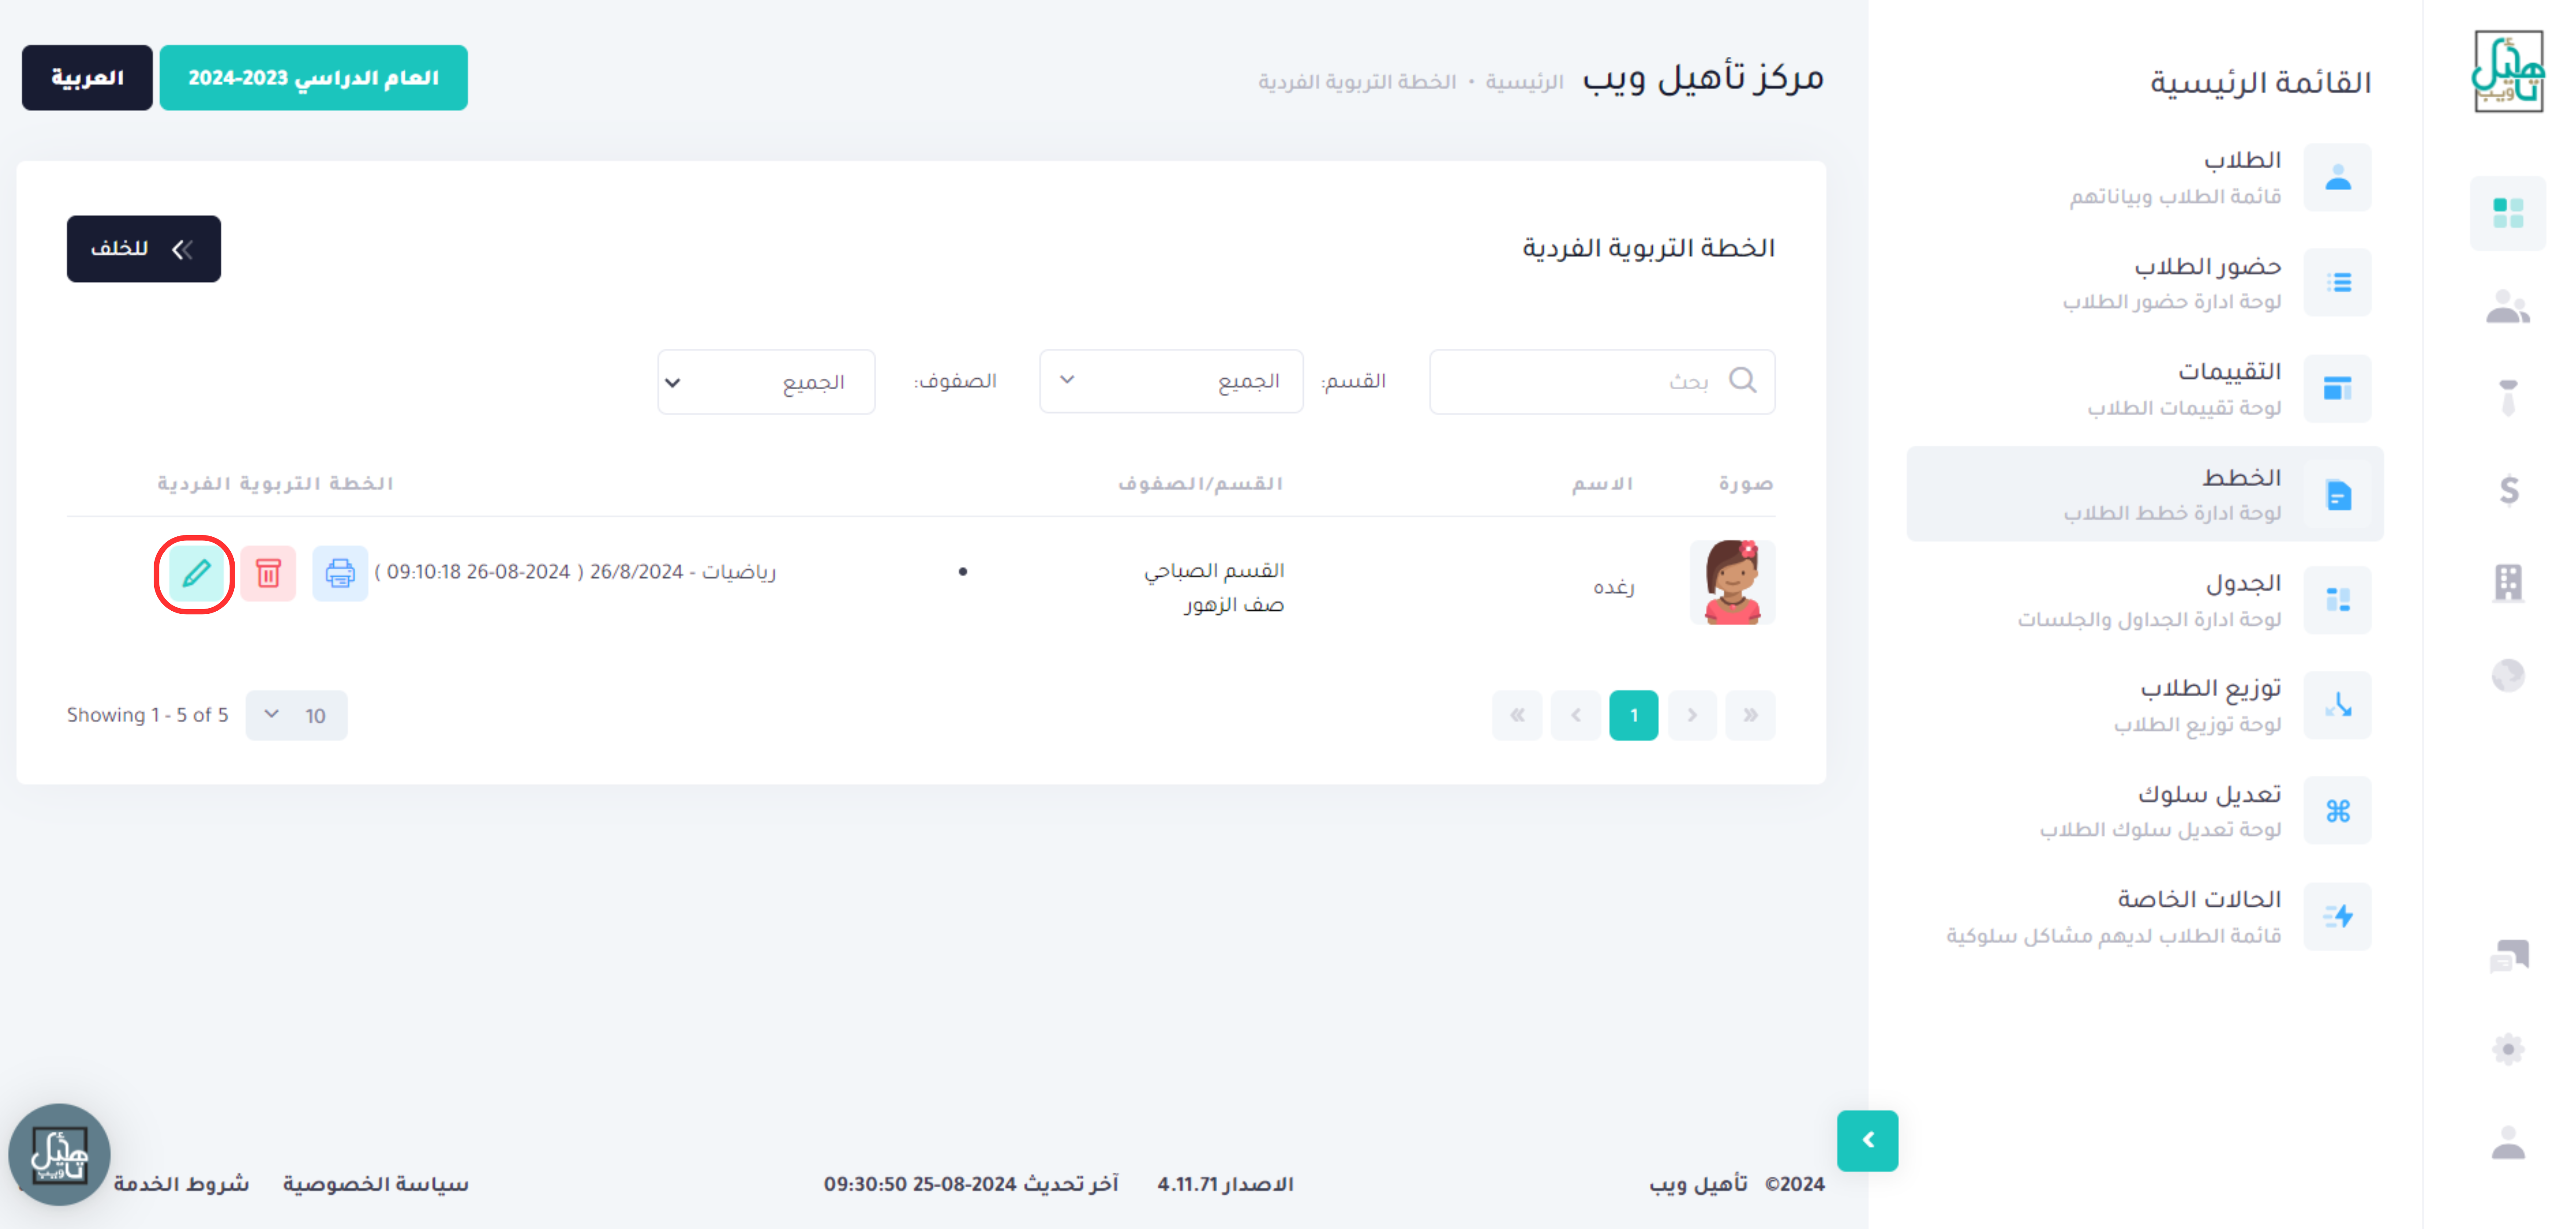This screenshot has width=2576, height=1229.
Task: Open حضور الطلاب menu item
Action: pyautogui.click(x=2145, y=283)
